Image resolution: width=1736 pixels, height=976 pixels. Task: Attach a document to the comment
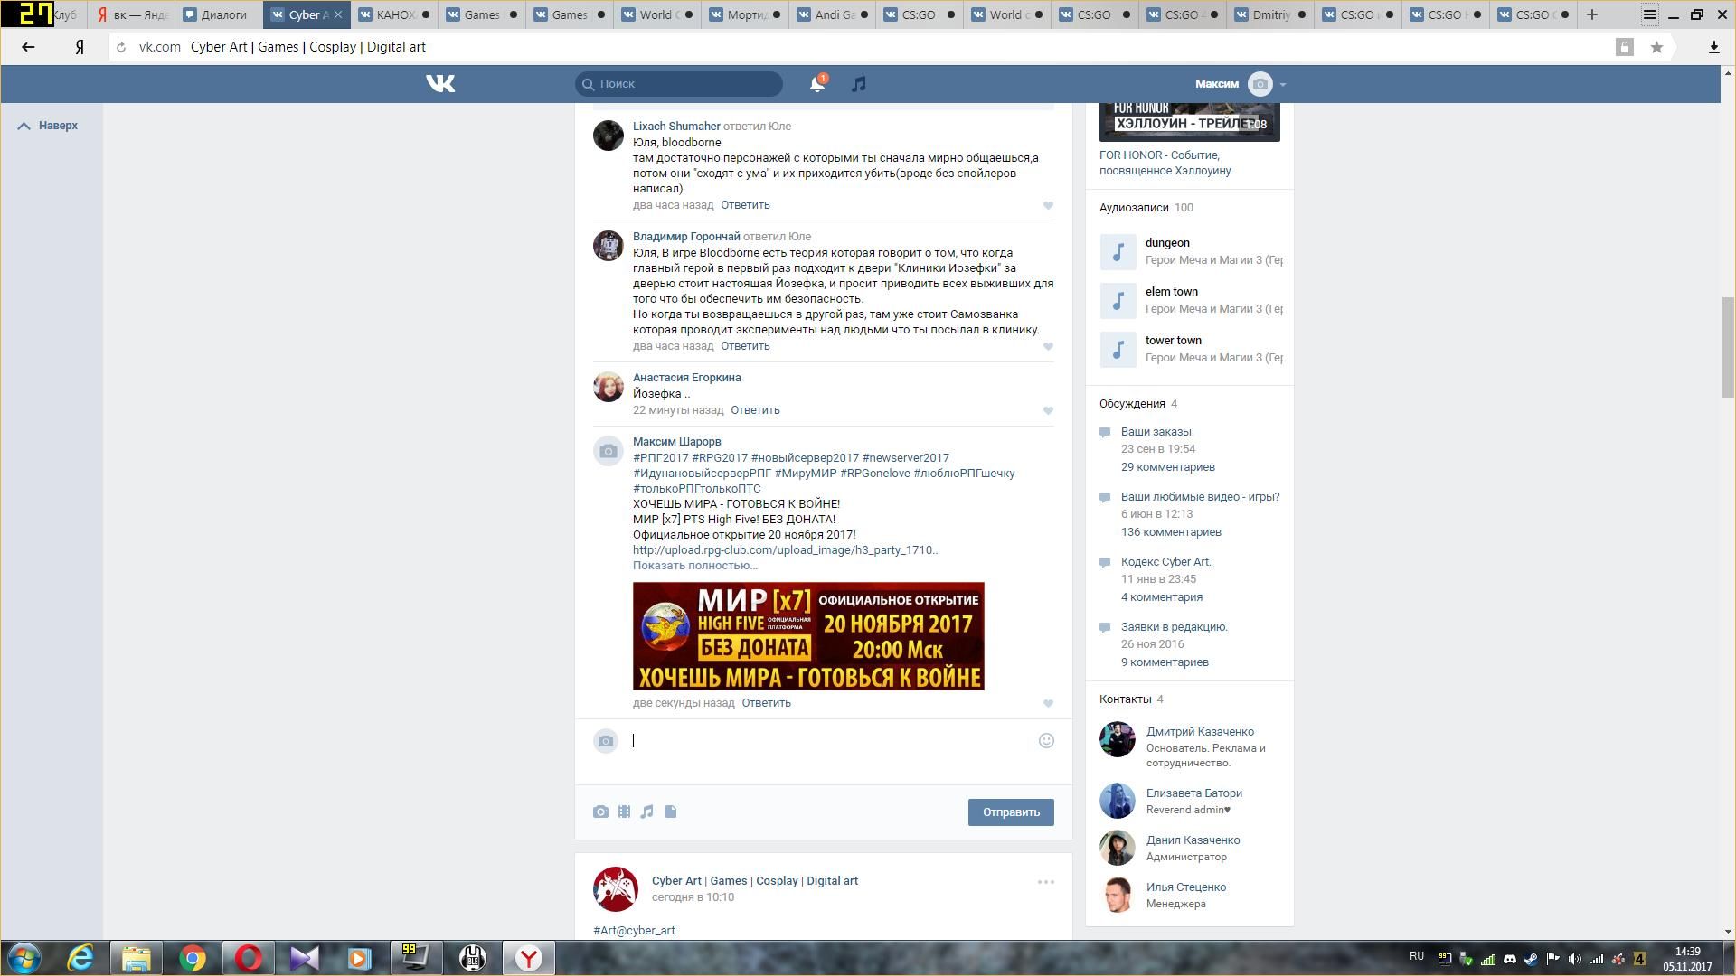671,812
